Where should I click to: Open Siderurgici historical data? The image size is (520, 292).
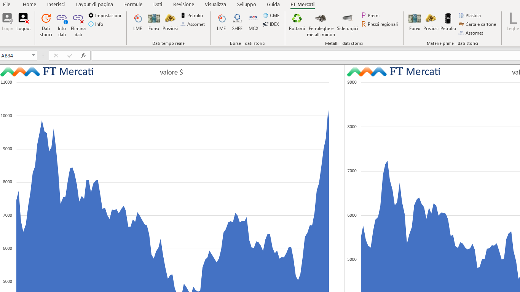(x=348, y=22)
